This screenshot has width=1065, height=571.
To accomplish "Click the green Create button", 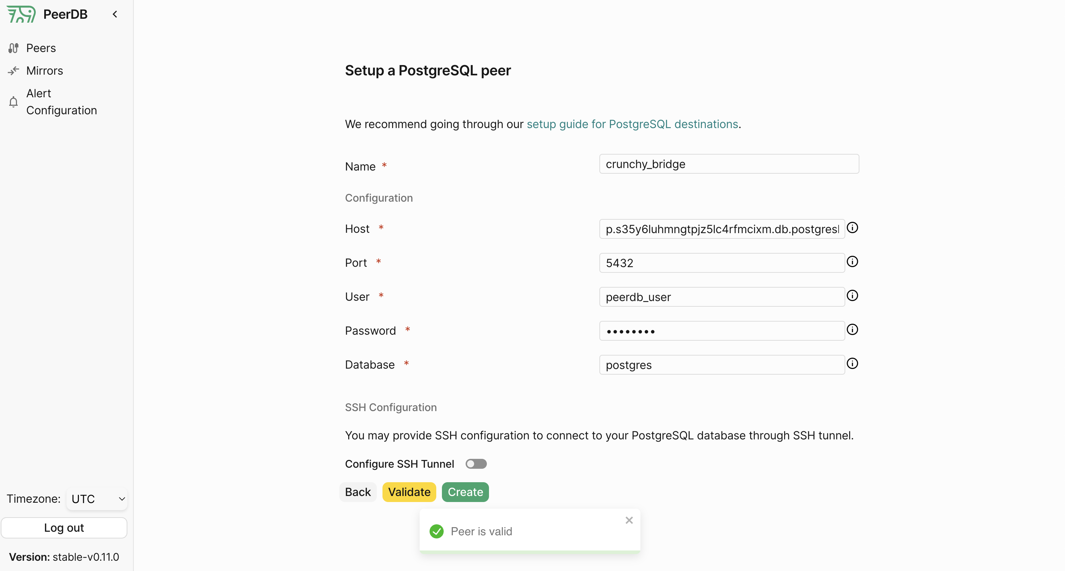I will click(x=465, y=492).
